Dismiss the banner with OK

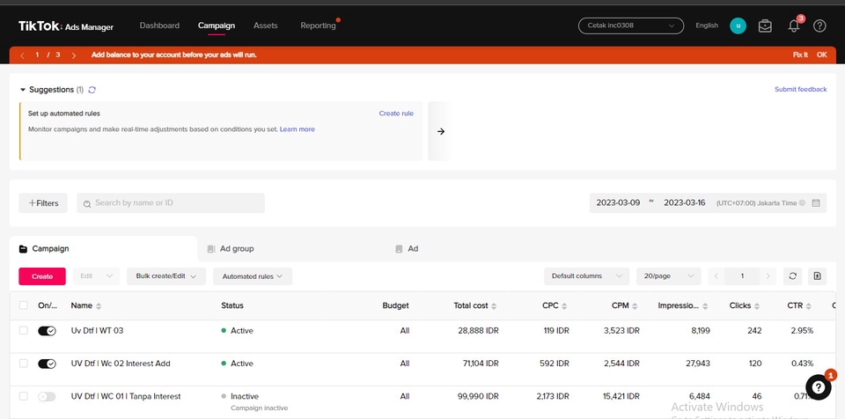point(821,55)
